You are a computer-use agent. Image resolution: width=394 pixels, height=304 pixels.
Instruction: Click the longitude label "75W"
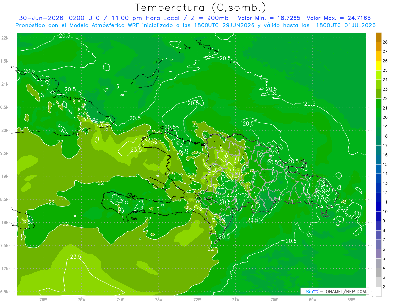click(x=82, y=299)
